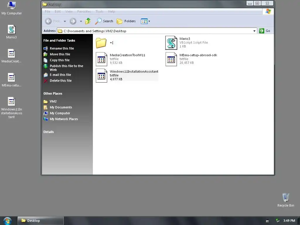The image size is (300, 225).
Task: Click E-mail this file link
Action: pyautogui.click(x=60, y=75)
